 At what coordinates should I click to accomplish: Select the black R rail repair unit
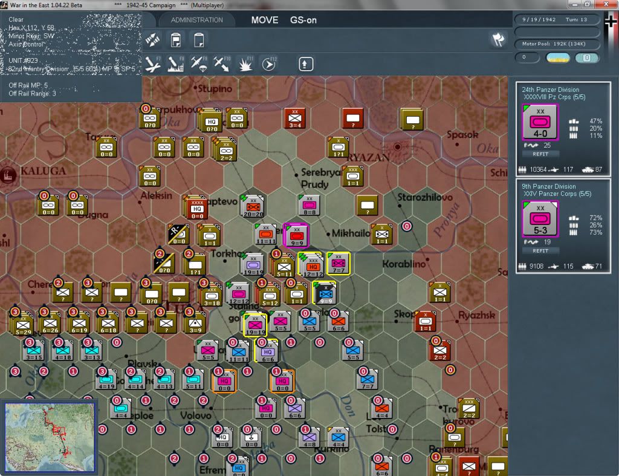178,234
